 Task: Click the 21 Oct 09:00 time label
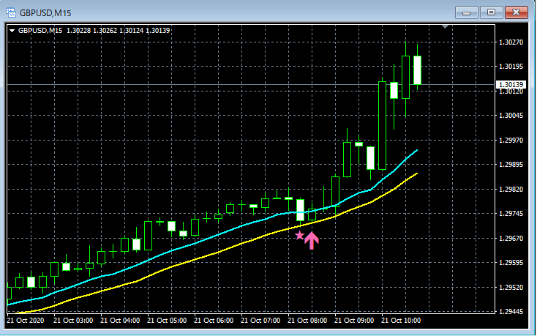pyautogui.click(x=354, y=321)
